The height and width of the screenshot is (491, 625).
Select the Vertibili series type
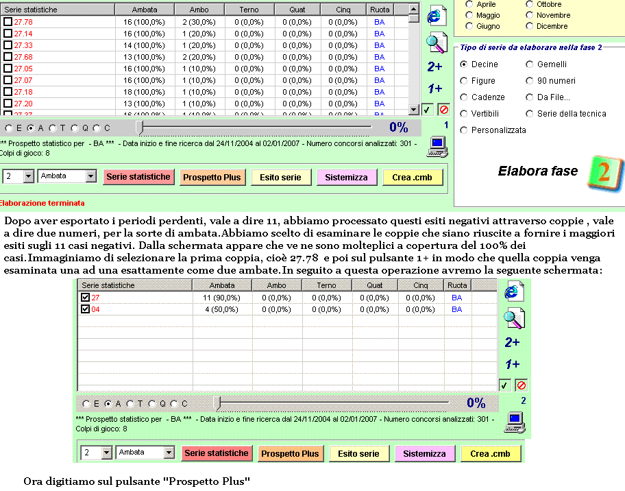click(x=463, y=114)
